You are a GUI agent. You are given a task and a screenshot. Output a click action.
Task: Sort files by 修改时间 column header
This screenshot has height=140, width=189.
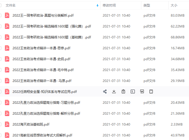click(109, 5)
